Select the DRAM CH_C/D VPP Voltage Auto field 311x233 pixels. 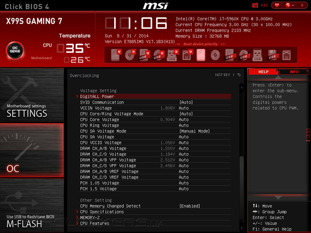tap(184, 166)
